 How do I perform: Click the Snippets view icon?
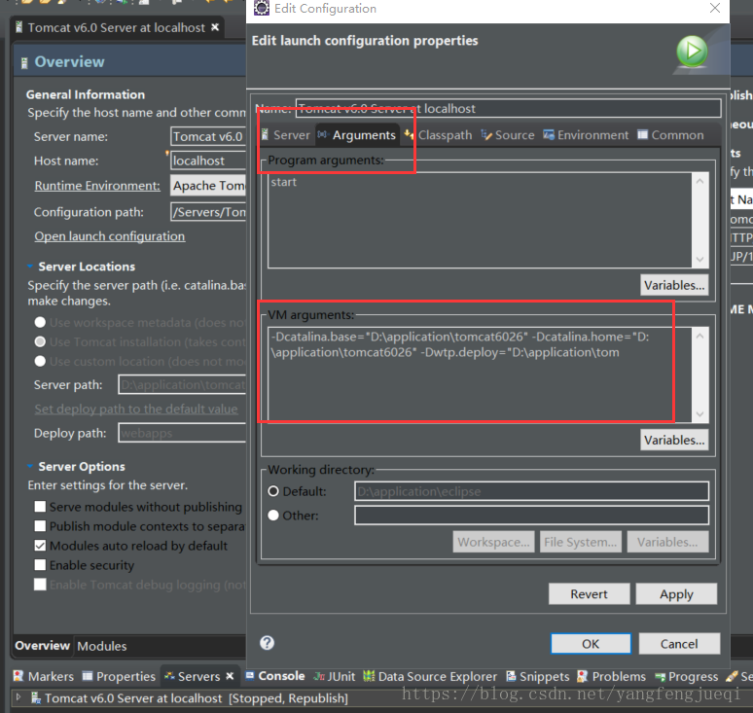511,676
